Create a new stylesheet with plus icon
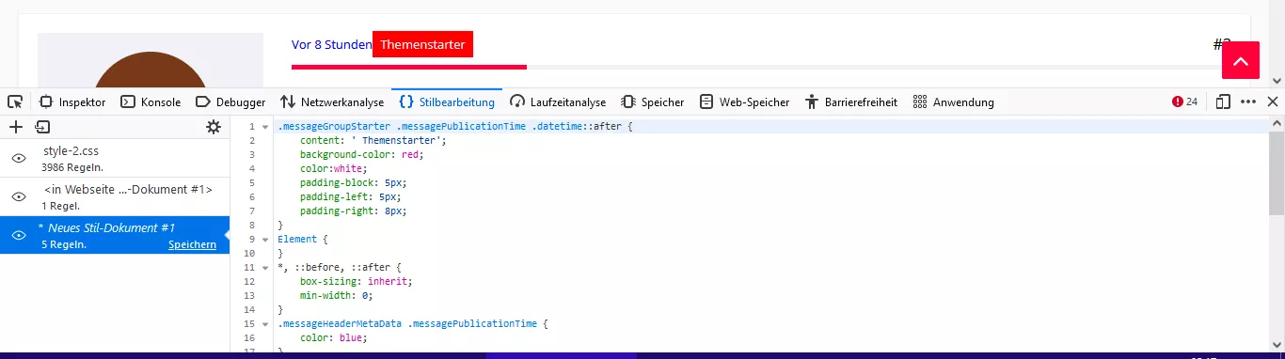Viewport: 1285px width, 359px height. coord(16,127)
